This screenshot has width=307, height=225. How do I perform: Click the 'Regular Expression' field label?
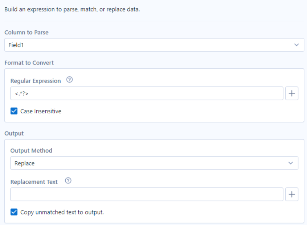(36, 81)
